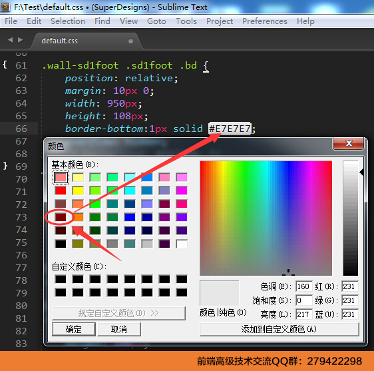Select the first custom color slot
Viewport: 374px width, 371px height.
[61, 279]
